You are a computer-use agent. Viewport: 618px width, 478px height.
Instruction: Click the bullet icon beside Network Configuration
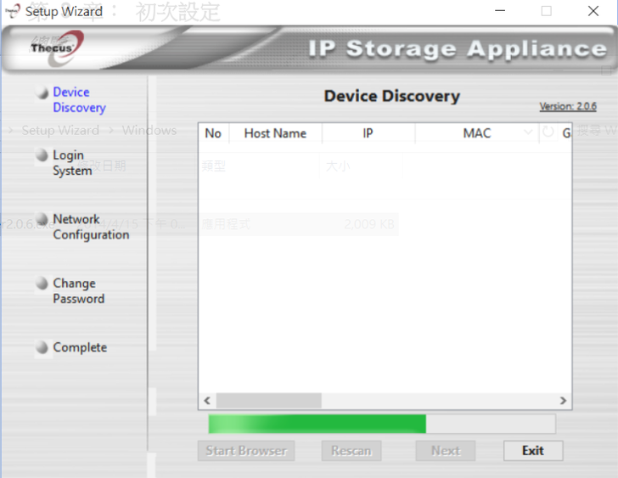pyautogui.click(x=42, y=219)
